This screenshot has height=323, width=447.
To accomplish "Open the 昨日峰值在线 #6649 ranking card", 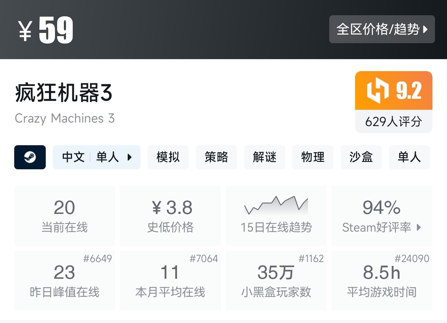I will pyautogui.click(x=65, y=280).
